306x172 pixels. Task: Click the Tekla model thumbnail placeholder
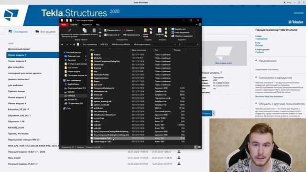(x=224, y=53)
